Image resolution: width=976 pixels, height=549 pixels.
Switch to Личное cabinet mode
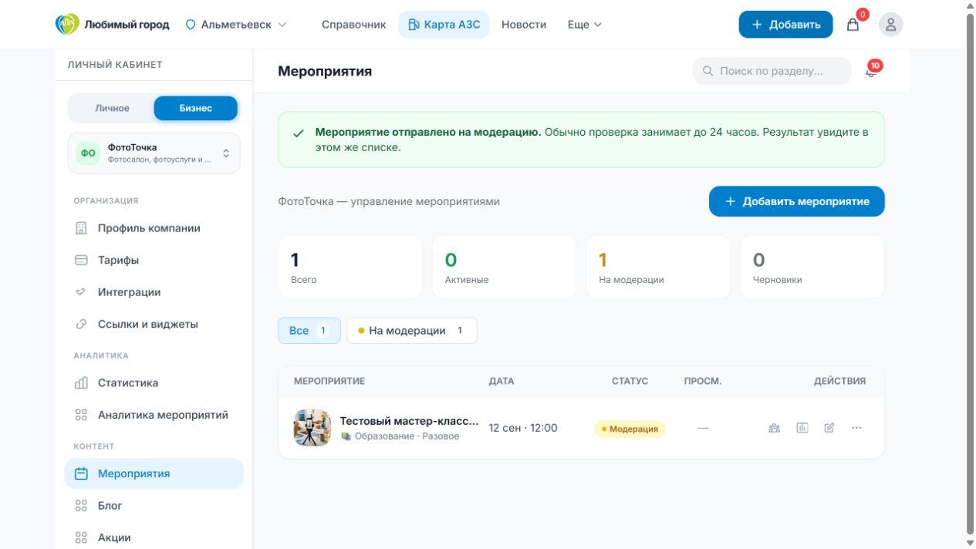(x=113, y=108)
